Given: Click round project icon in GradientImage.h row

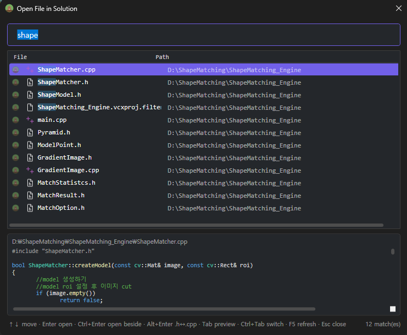Looking at the screenshot, I should pyautogui.click(x=16, y=157).
